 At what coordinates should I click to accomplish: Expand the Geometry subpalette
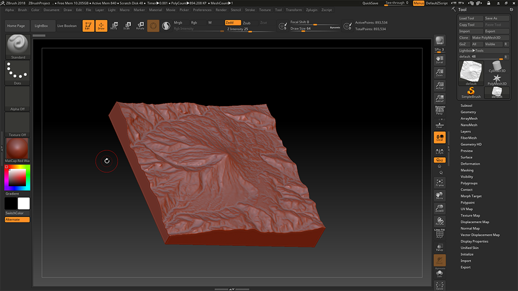tap(468, 112)
